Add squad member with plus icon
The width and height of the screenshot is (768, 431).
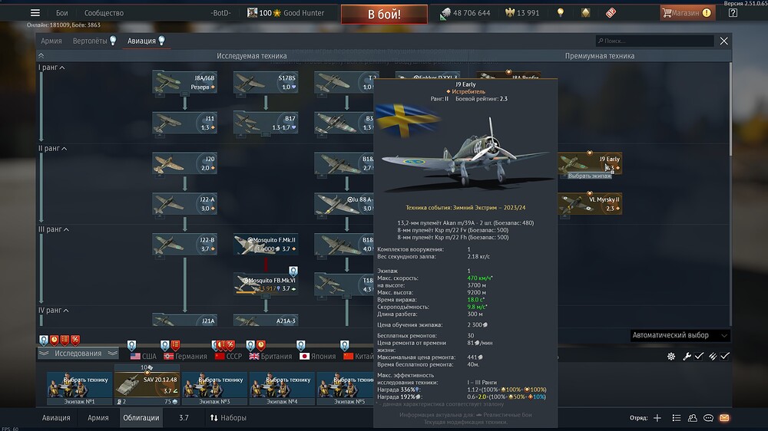pyautogui.click(x=657, y=418)
